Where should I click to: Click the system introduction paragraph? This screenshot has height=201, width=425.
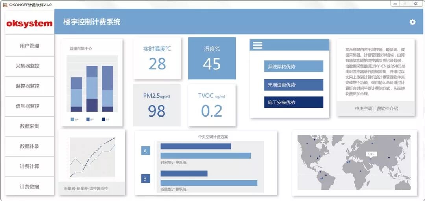(375, 72)
